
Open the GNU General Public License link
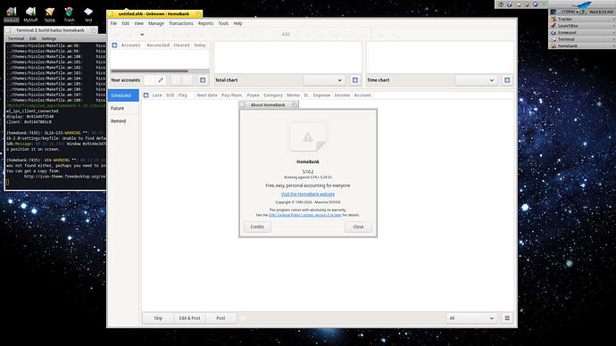(x=305, y=215)
